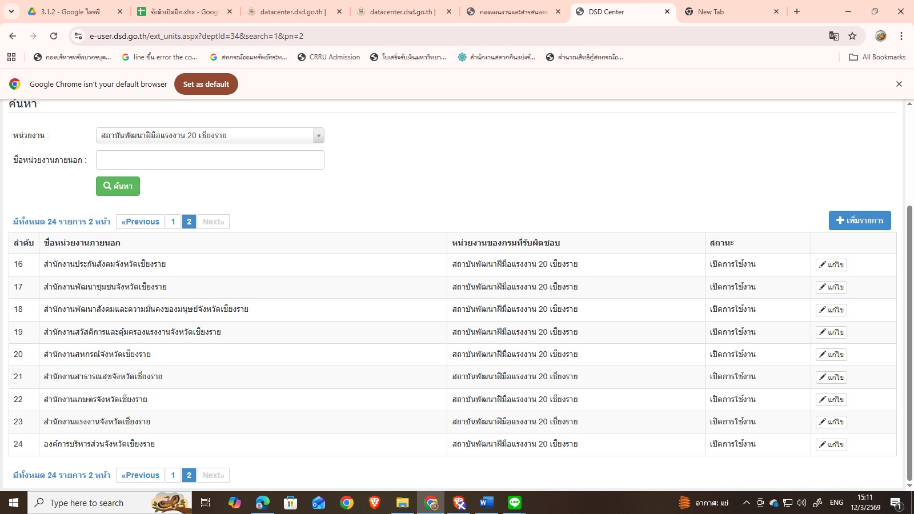Switch to the 3.1.2 Google Drive tab

tap(71, 11)
